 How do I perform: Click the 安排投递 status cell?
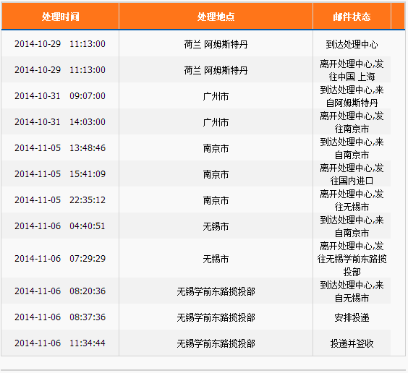point(352,317)
